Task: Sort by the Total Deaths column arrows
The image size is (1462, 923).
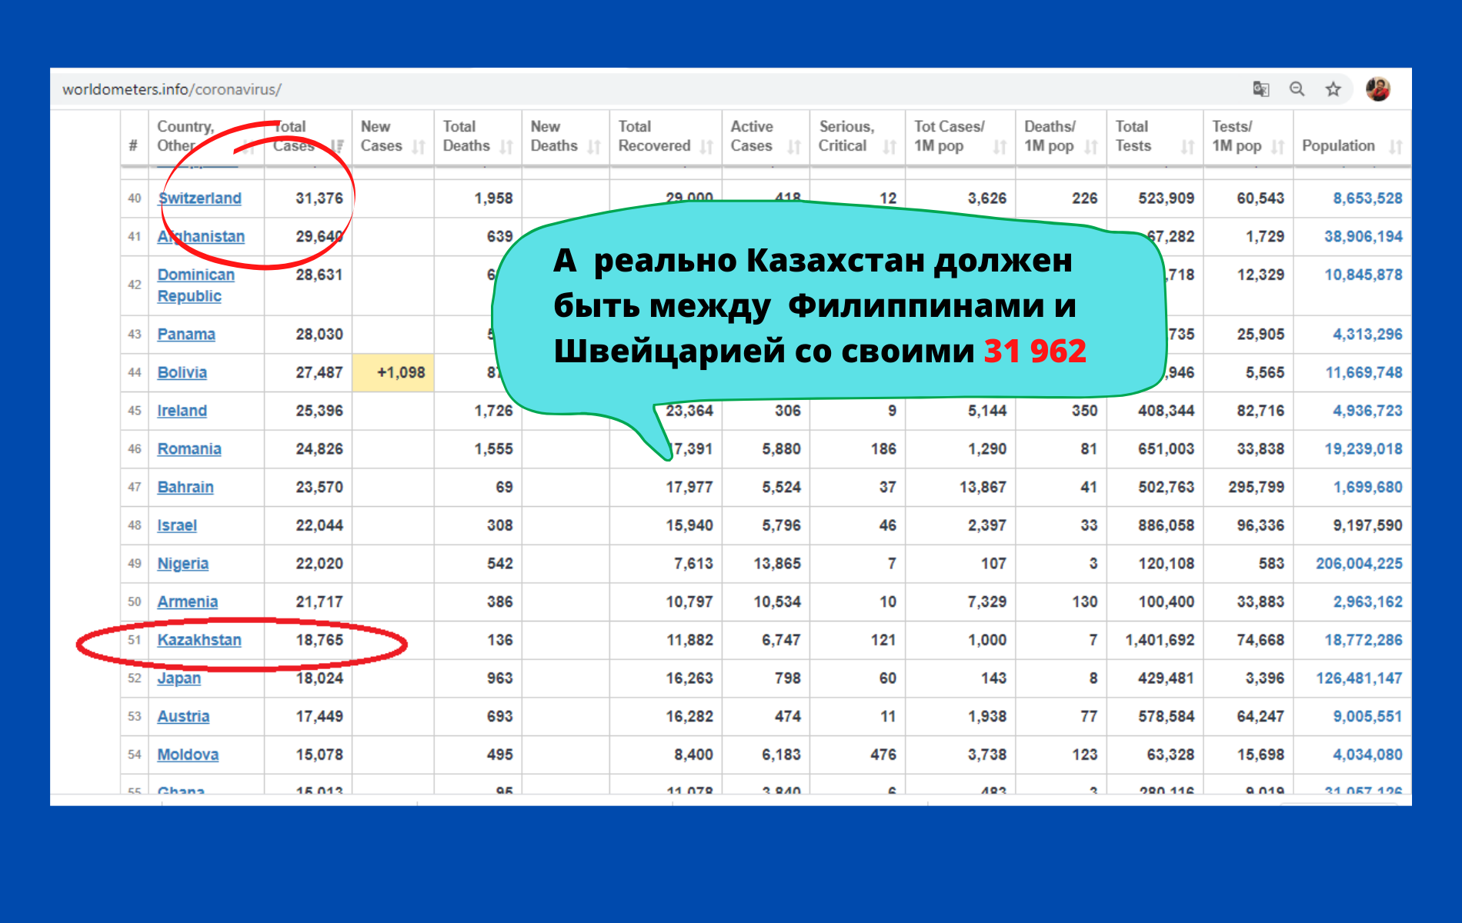Action: [x=506, y=146]
